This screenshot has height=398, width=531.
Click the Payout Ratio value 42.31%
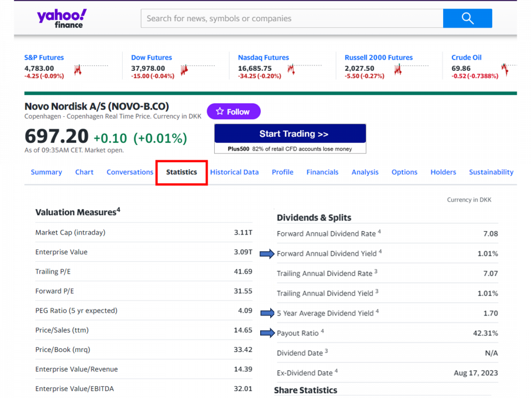[x=486, y=333]
